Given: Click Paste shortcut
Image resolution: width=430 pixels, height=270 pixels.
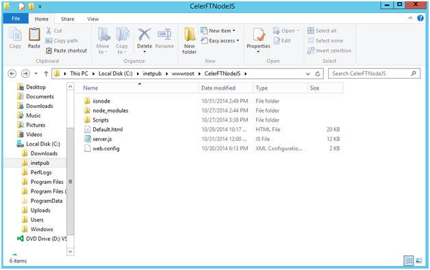Looking at the screenshot, I should [66, 51].
